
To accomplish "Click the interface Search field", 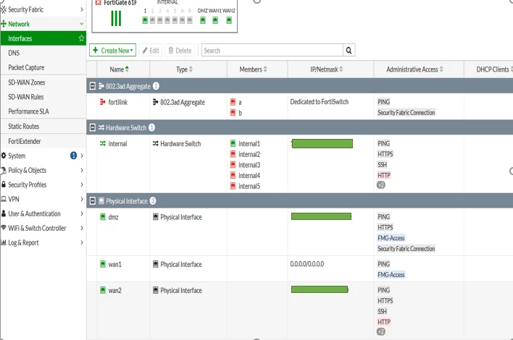I will click(x=272, y=51).
